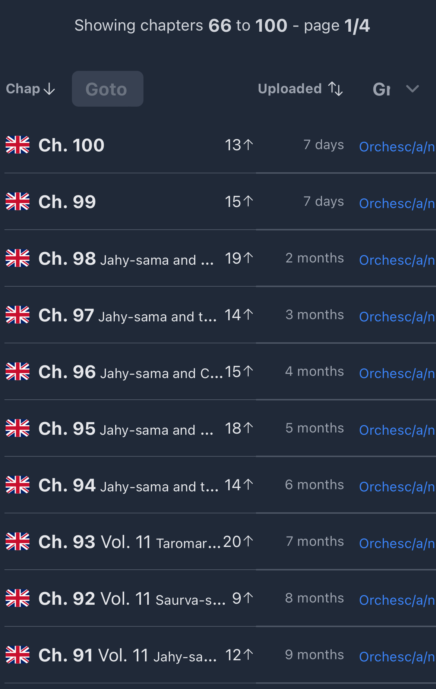Expand the Group column chevron dropdown

click(x=412, y=89)
